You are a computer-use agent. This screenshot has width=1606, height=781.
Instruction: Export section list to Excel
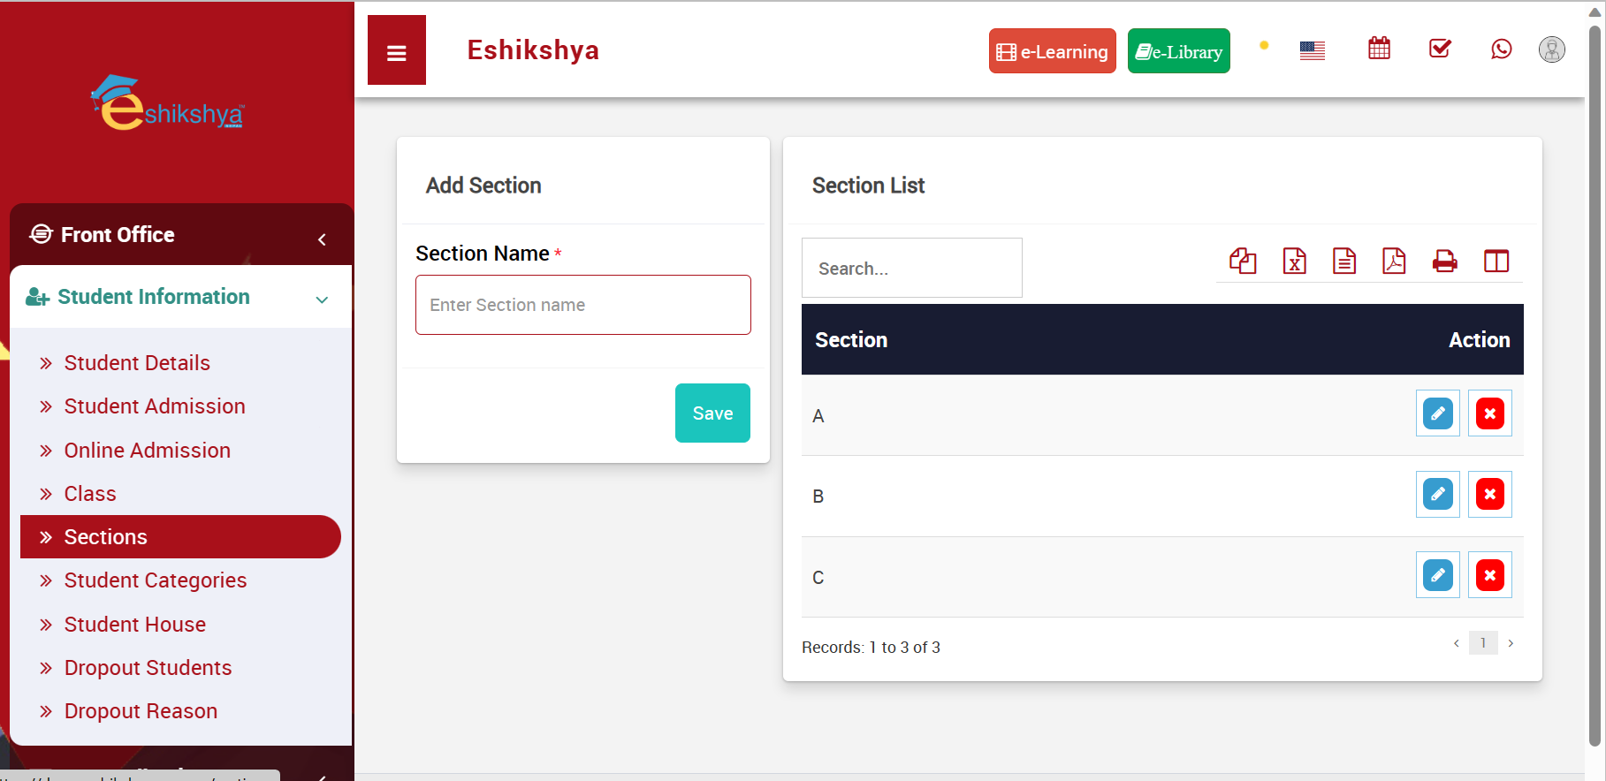[1294, 262]
